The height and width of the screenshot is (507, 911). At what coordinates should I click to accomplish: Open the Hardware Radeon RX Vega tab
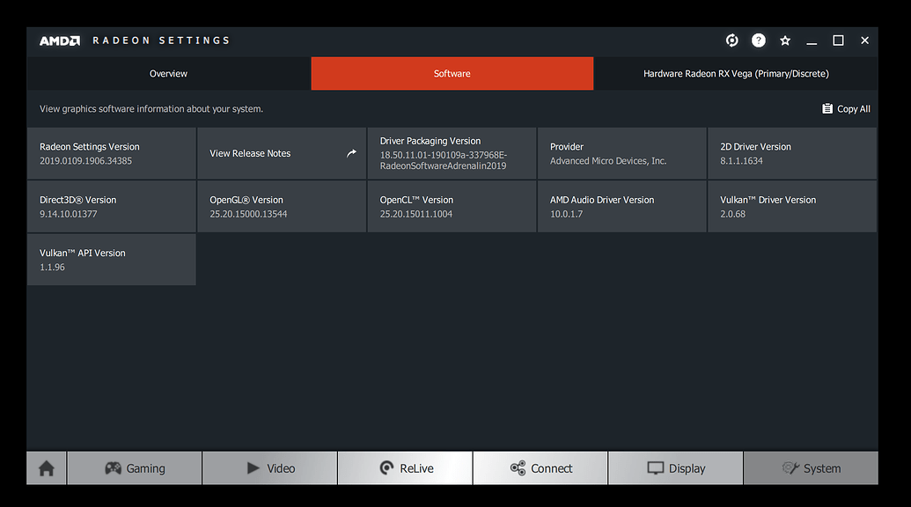tap(736, 74)
